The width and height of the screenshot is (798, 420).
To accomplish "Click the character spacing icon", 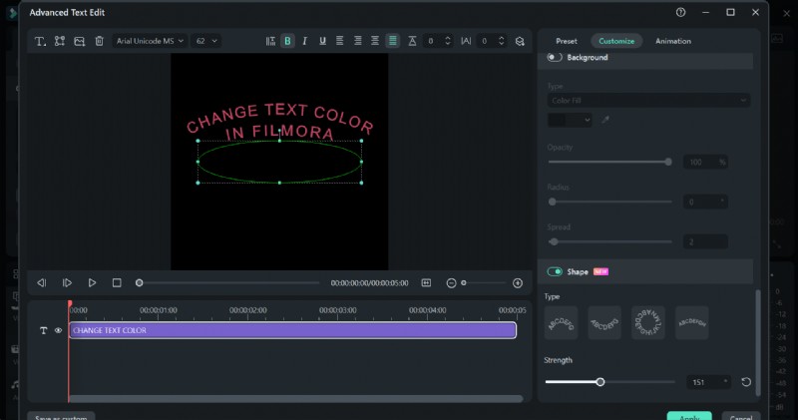I will (466, 41).
